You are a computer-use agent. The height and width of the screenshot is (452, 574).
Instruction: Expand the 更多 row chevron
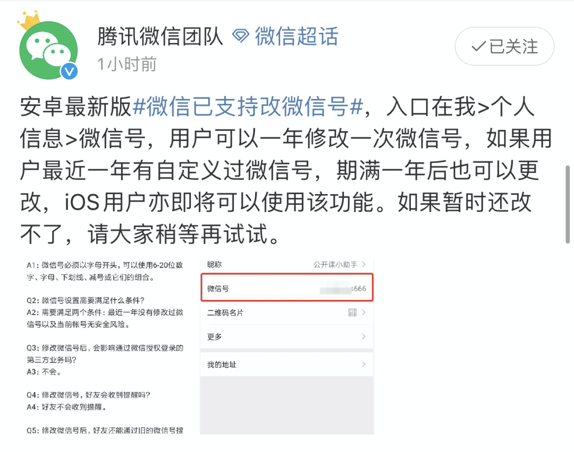[x=364, y=336]
